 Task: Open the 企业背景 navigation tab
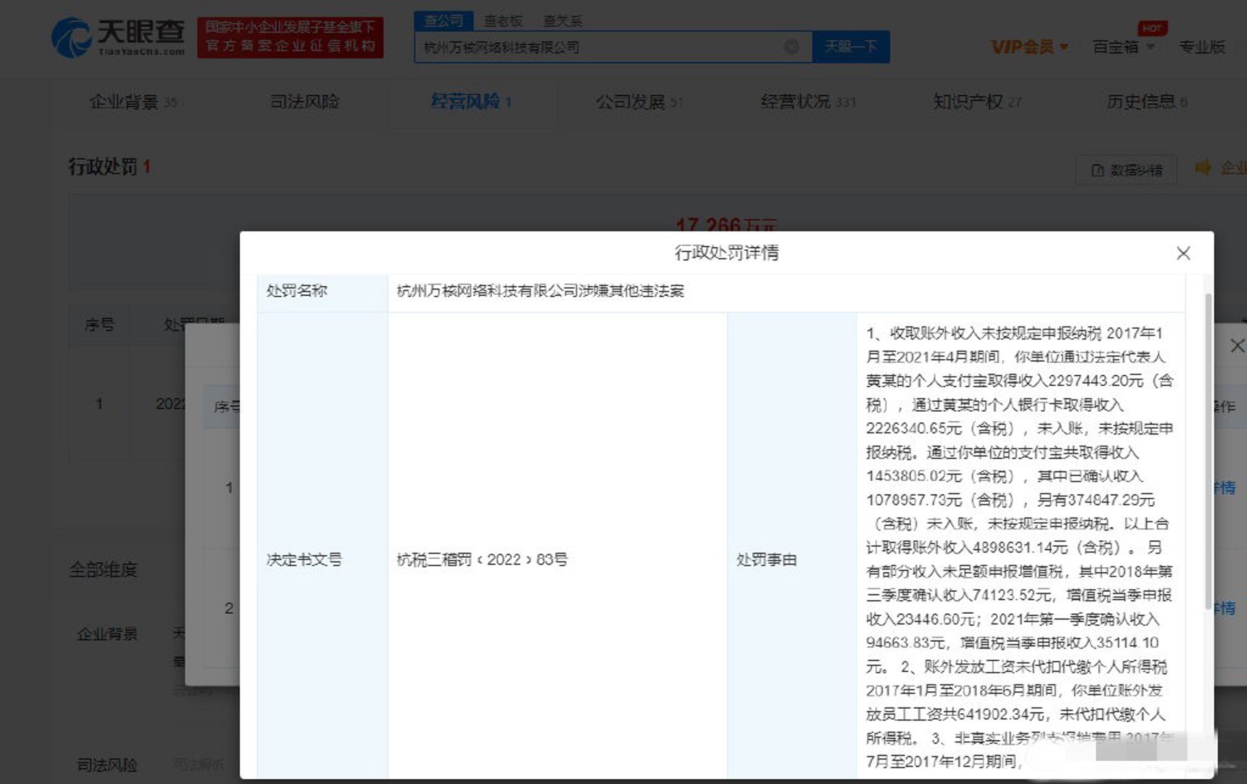click(x=133, y=102)
